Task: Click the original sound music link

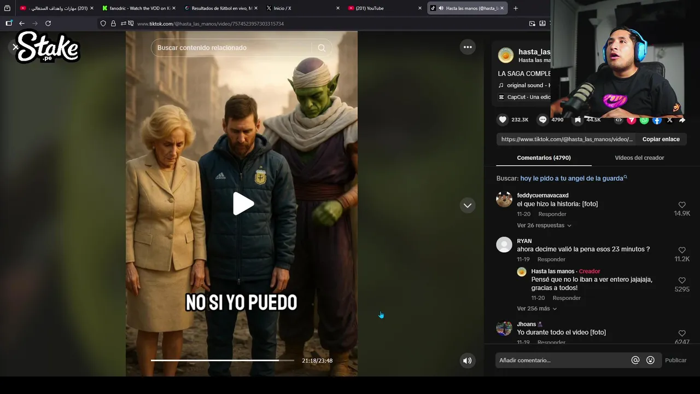Action: click(528, 85)
